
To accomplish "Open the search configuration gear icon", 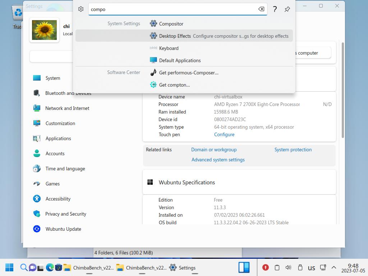I will click(x=81, y=9).
